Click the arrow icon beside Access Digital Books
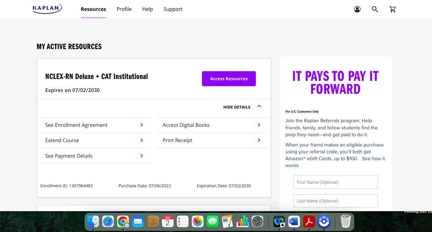The image size is (432, 232). pos(259,125)
